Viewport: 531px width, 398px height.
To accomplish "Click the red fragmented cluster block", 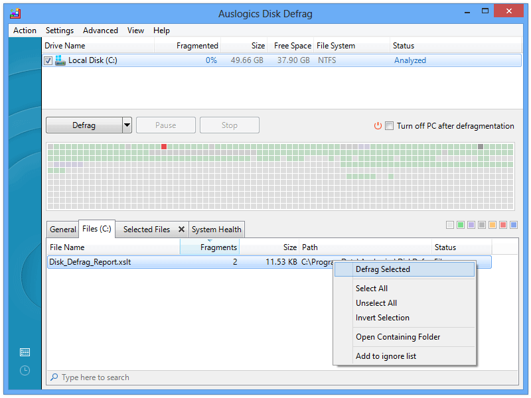I will click(164, 147).
